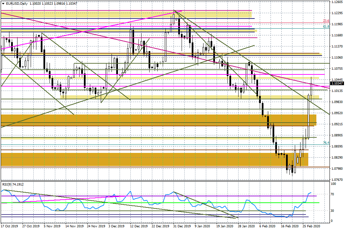Click the 1.08905 price axis label
This screenshot has height=230, width=345.
[337, 135]
